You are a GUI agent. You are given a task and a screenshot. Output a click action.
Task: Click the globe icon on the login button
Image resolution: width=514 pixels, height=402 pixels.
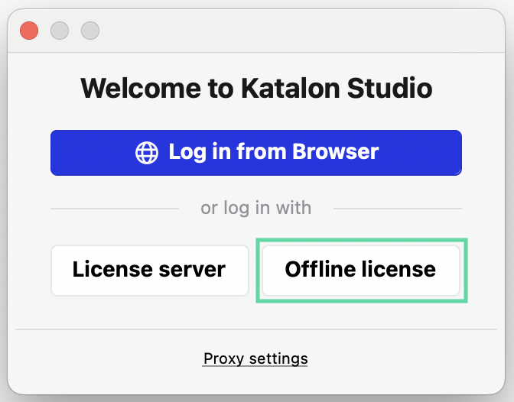(x=147, y=152)
